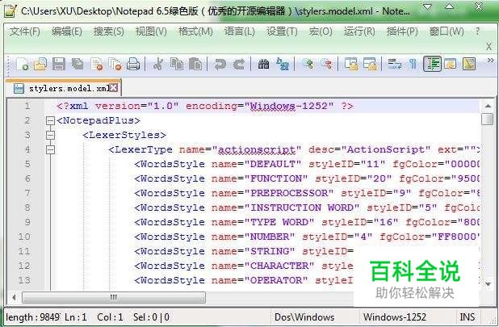Click the New file toolbar icon
This screenshot has height=327, width=499.
tap(23, 64)
